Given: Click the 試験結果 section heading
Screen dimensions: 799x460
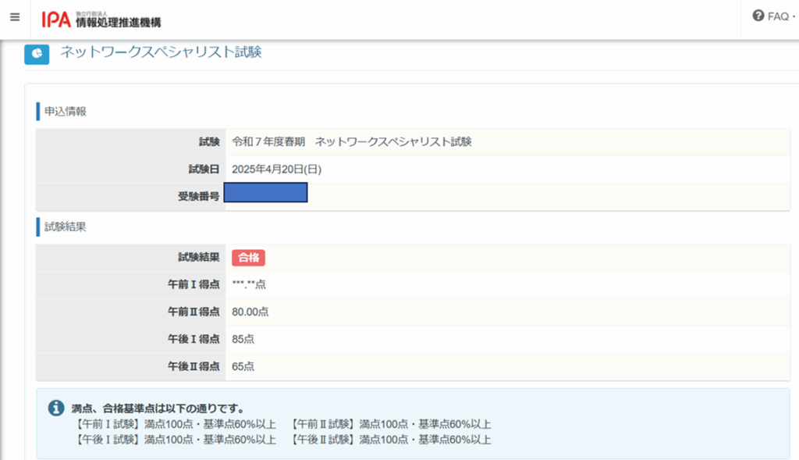Looking at the screenshot, I should [x=66, y=227].
